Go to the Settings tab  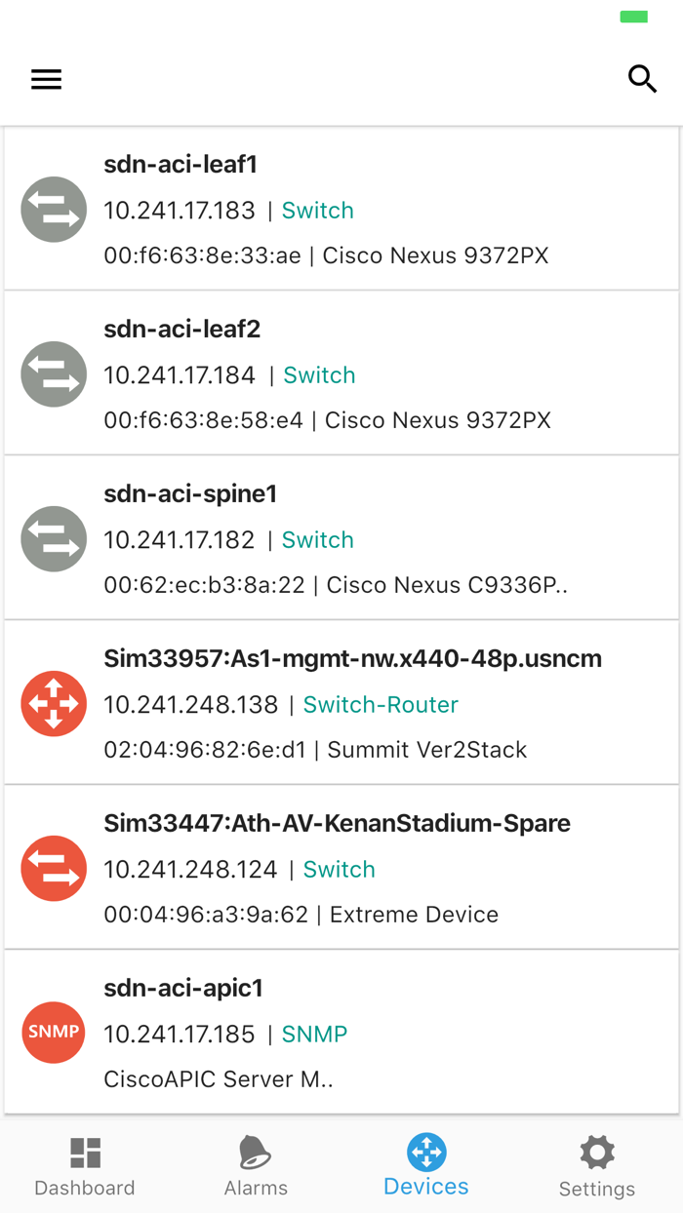pos(597,1166)
